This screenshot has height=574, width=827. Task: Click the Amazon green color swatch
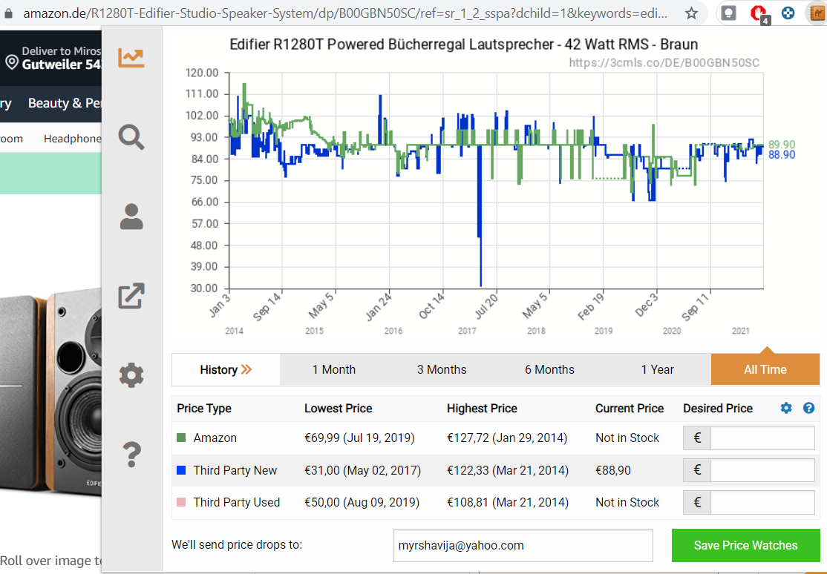coord(181,438)
